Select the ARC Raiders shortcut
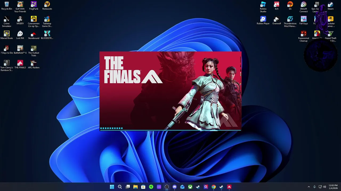Image resolution: width=341 pixels, height=191 pixels. coord(34,64)
